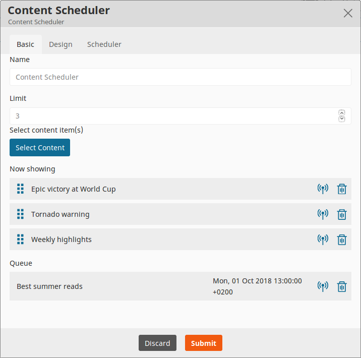Image resolution: width=361 pixels, height=358 pixels.
Task: Click drag handle of Epic victory item
Action: coord(21,189)
